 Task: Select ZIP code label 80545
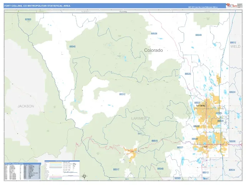pyautogui.click(x=72, y=47)
